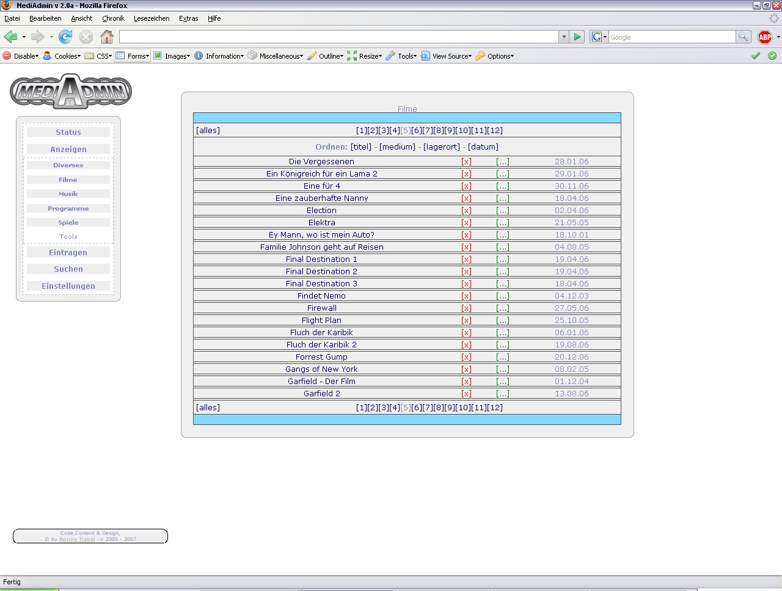
Task: Go to the Home page icon
Action: pyautogui.click(x=107, y=37)
